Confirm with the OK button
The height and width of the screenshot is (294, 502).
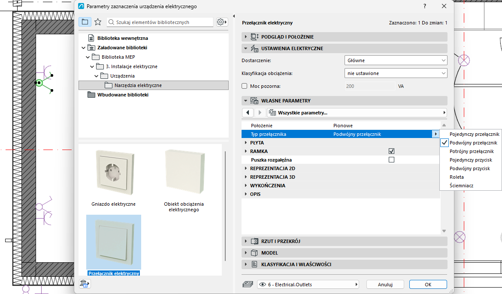[428, 285]
